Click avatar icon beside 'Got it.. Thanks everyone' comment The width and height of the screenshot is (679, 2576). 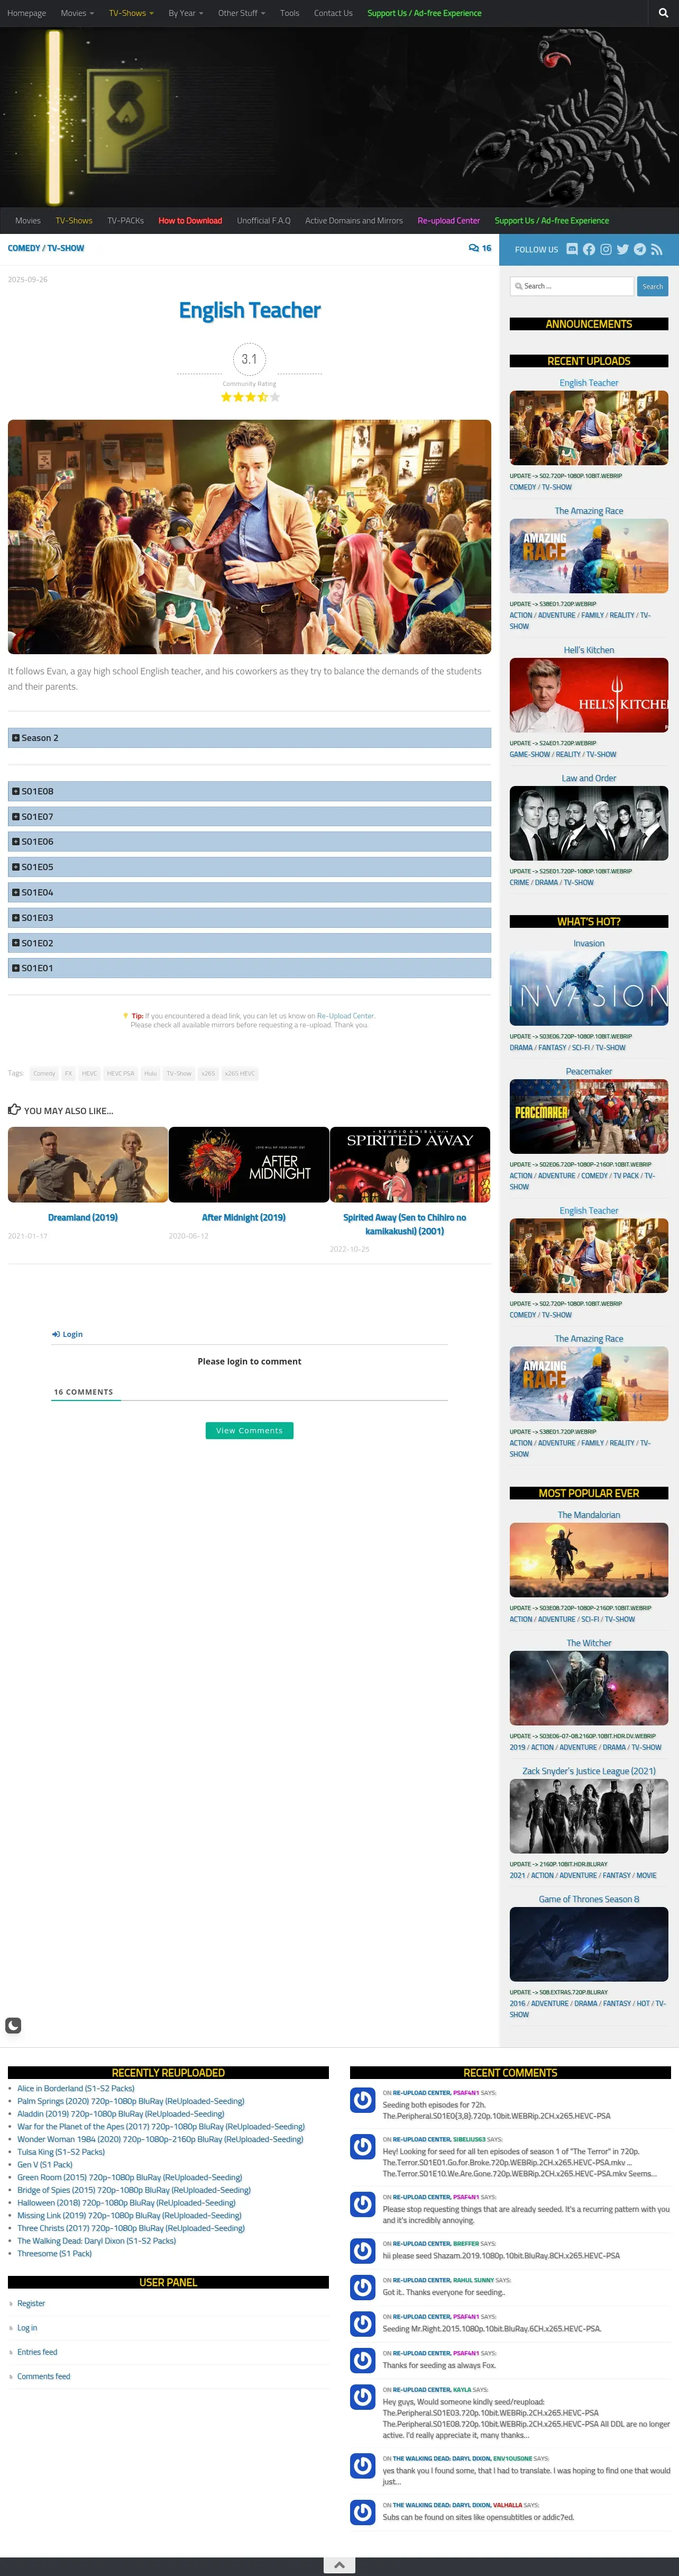pyautogui.click(x=362, y=2287)
